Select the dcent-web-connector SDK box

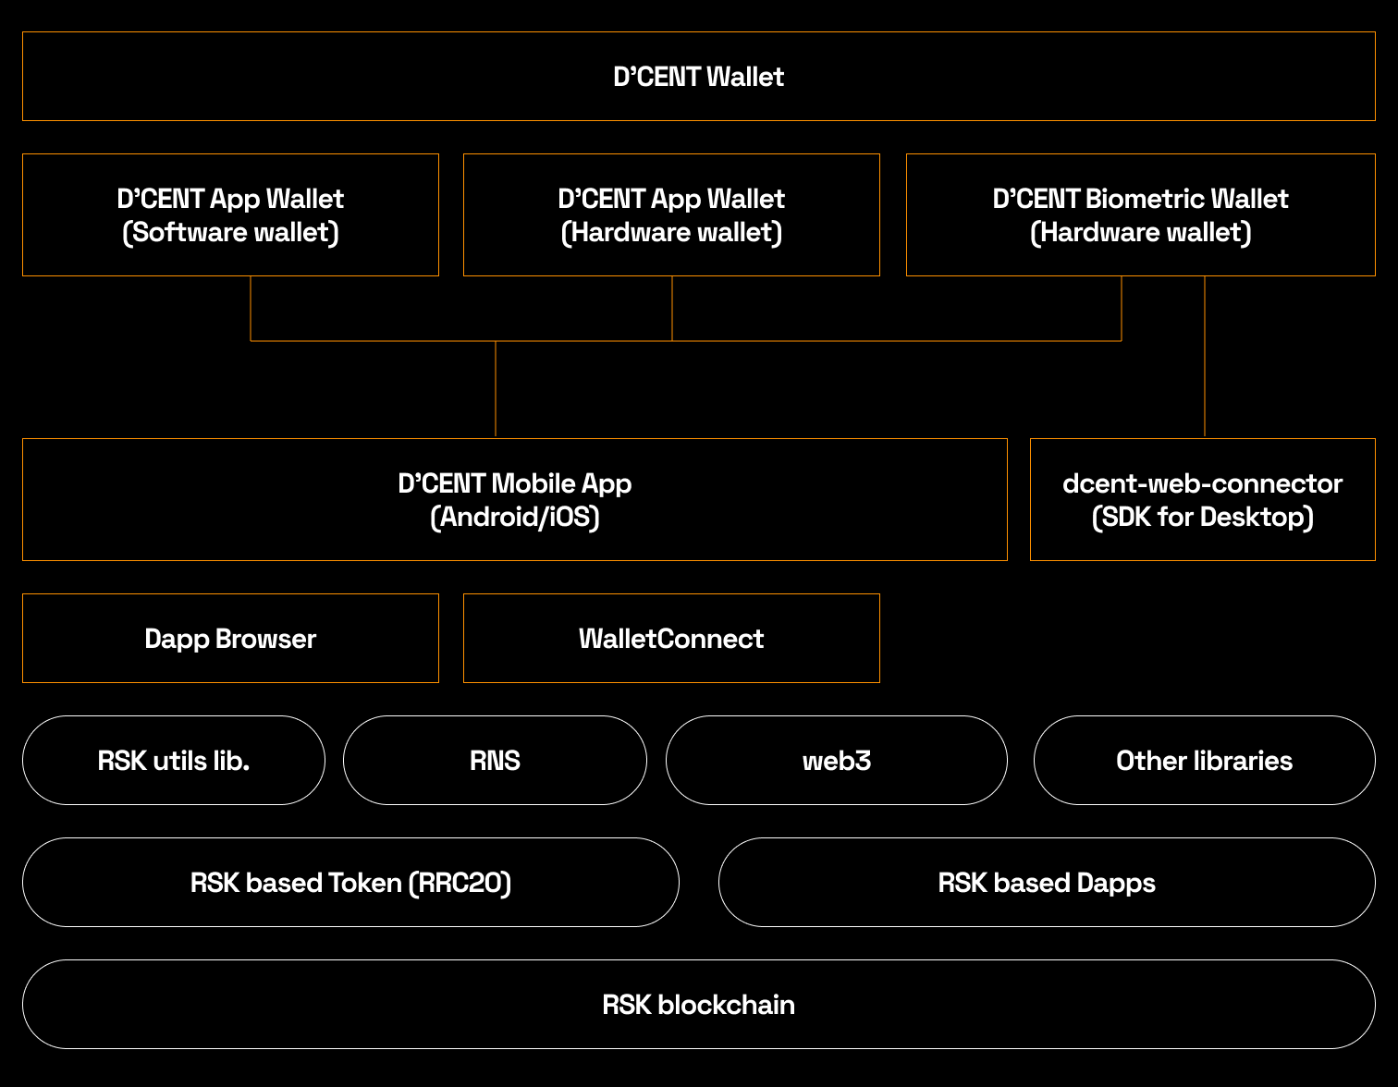(x=1203, y=500)
